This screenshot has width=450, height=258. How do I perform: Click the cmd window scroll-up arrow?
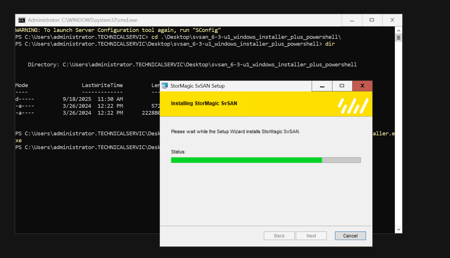point(399,30)
